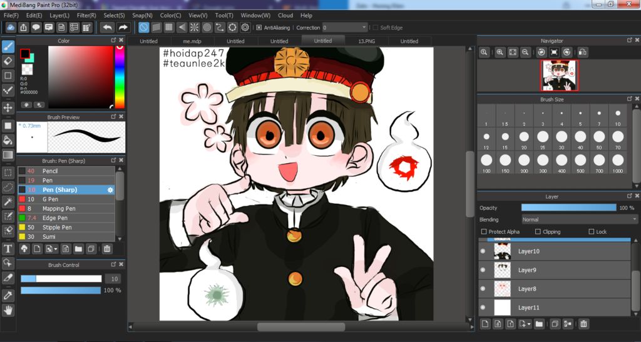Pop out the Navigator panel

click(x=630, y=40)
